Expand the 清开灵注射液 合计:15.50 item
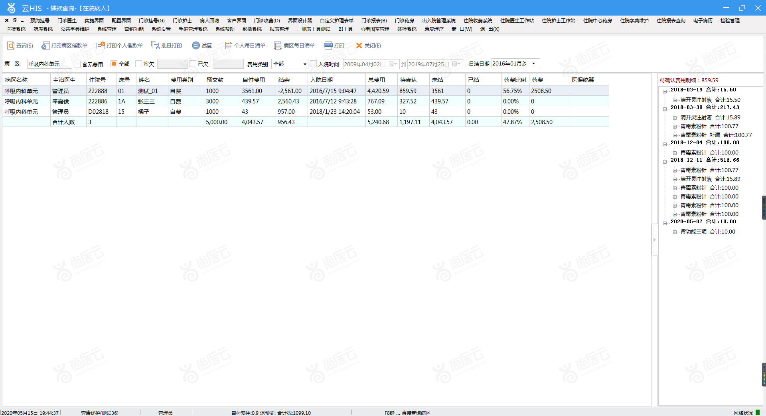The image size is (766, 416). (x=675, y=100)
